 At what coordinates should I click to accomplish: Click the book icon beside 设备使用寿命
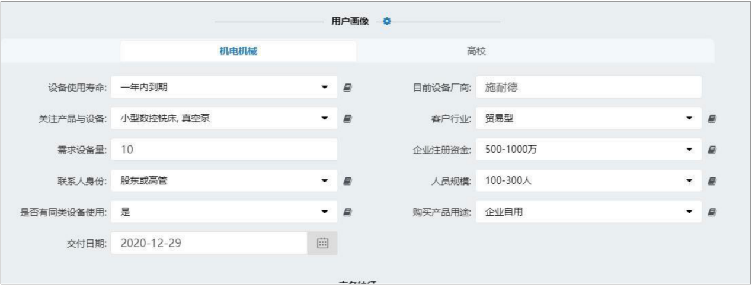[348, 88]
